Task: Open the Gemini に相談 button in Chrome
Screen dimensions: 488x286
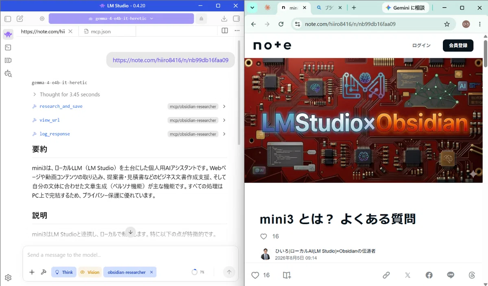Action: pos(405,8)
